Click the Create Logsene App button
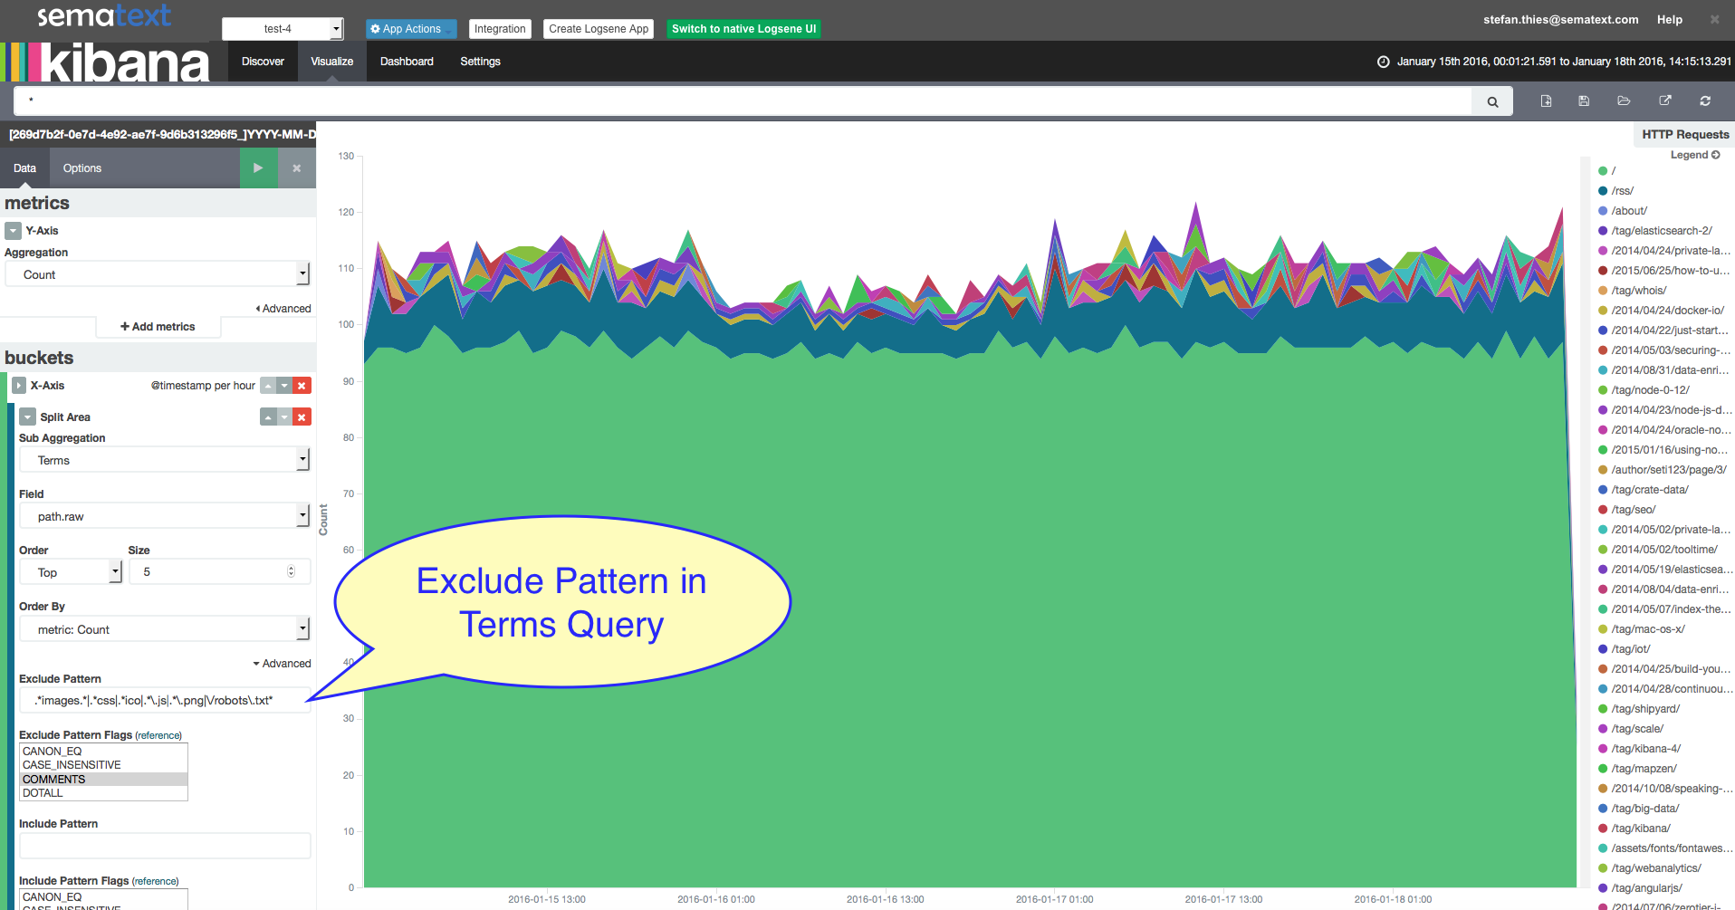 pos(599,29)
